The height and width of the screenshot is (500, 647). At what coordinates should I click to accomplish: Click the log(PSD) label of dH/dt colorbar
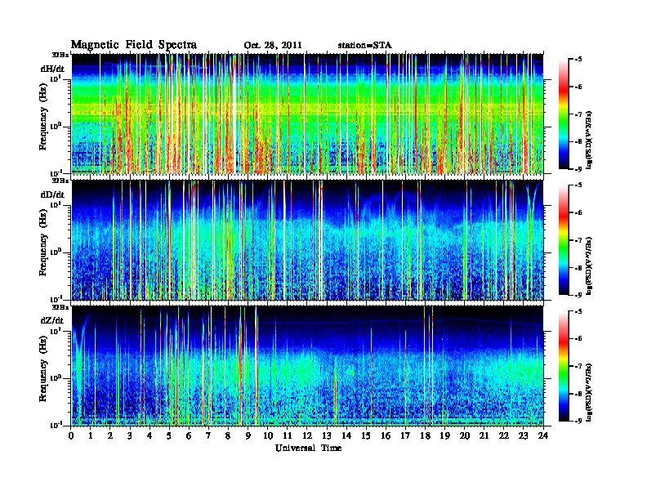point(589,140)
